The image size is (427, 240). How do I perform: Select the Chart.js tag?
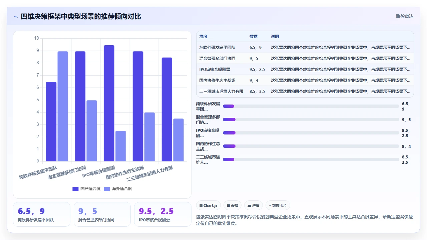click(x=208, y=205)
